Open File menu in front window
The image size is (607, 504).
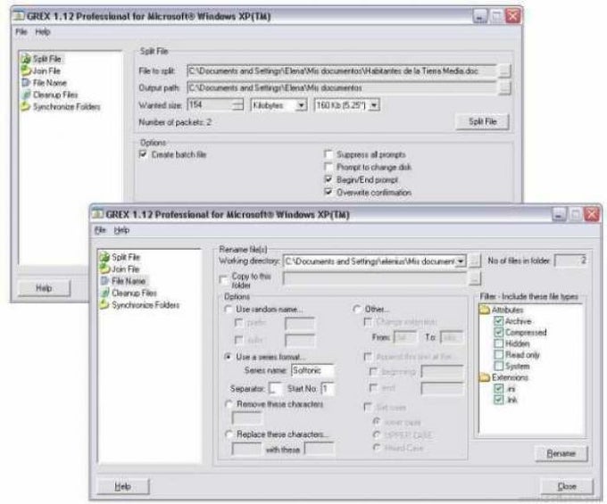pyautogui.click(x=100, y=230)
